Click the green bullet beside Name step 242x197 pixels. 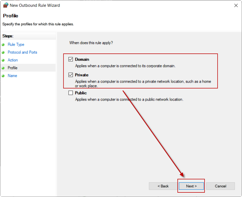3,76
